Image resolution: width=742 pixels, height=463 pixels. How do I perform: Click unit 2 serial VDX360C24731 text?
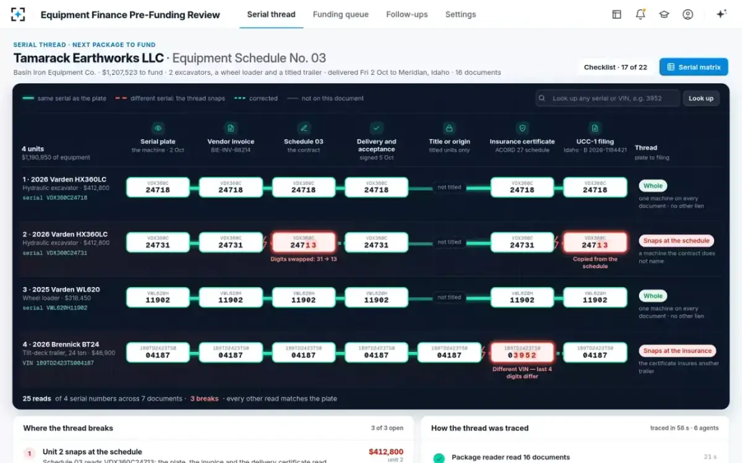55,253
